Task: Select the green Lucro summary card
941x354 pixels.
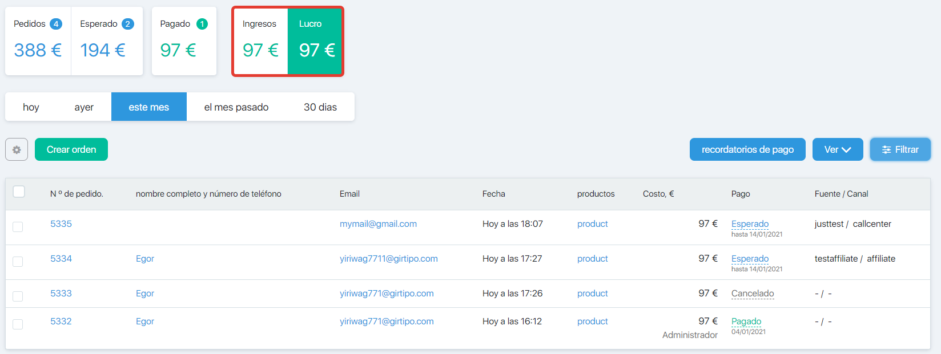Action: [x=316, y=41]
